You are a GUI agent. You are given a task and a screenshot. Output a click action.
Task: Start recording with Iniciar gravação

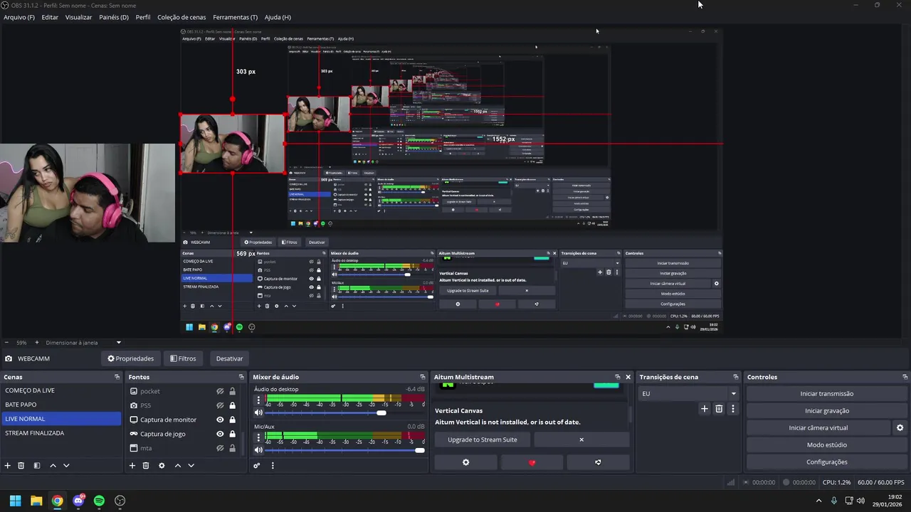[x=826, y=411]
